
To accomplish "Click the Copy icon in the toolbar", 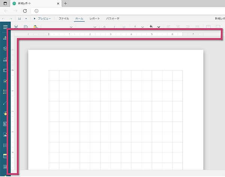I will [25, 27].
